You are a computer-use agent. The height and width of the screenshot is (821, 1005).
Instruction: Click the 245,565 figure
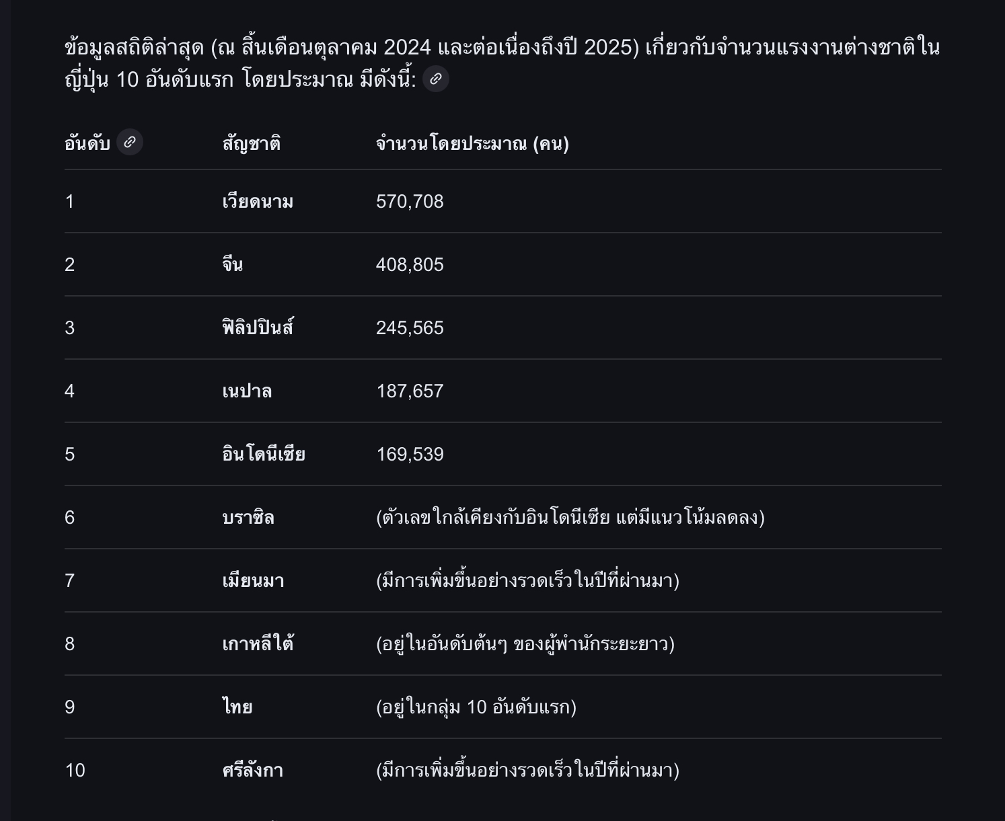coord(410,328)
